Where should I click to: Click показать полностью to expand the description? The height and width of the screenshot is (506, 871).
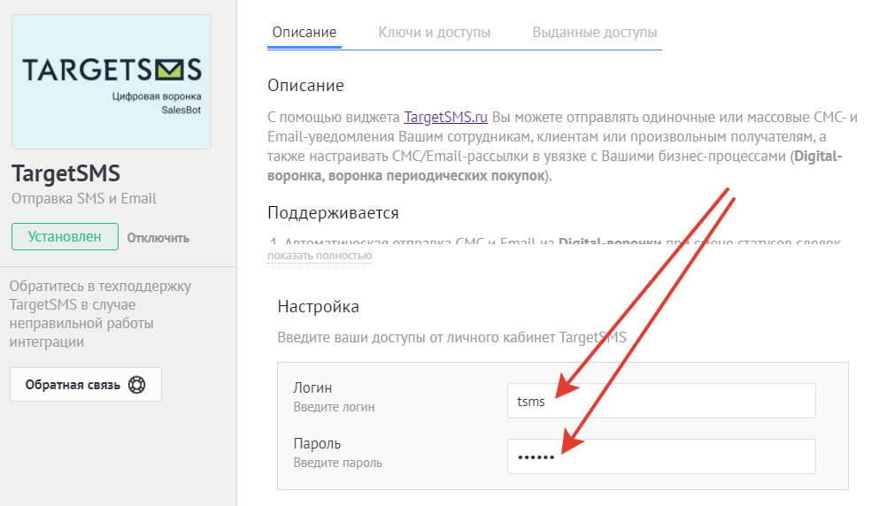click(320, 256)
